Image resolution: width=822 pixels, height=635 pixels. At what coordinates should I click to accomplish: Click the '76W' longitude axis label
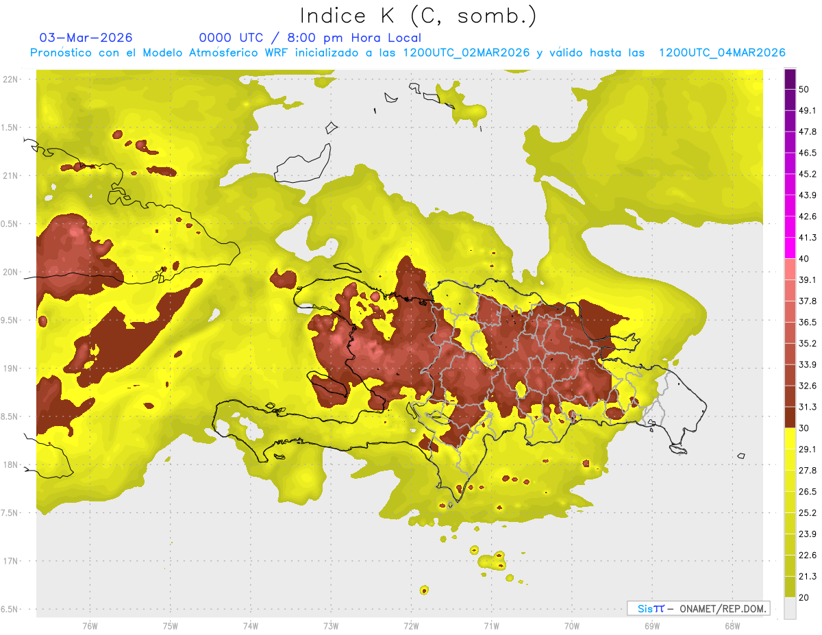(x=90, y=625)
